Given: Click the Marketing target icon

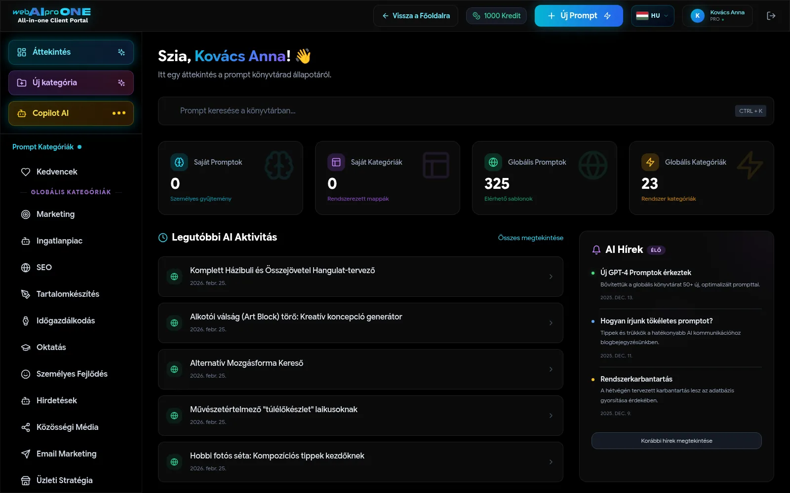Looking at the screenshot, I should (x=26, y=214).
